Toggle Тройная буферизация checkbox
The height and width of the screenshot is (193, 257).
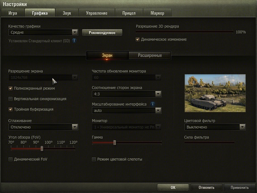point(11,109)
